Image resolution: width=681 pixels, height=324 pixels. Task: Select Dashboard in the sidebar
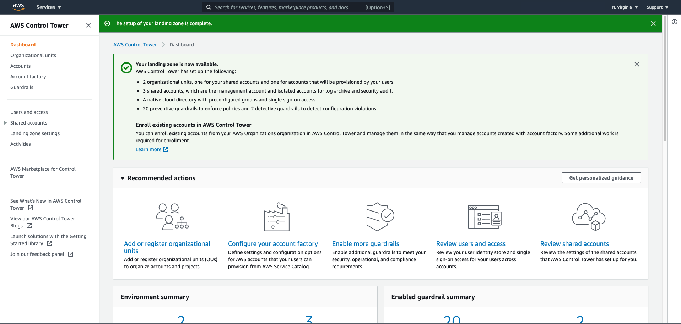23,45
